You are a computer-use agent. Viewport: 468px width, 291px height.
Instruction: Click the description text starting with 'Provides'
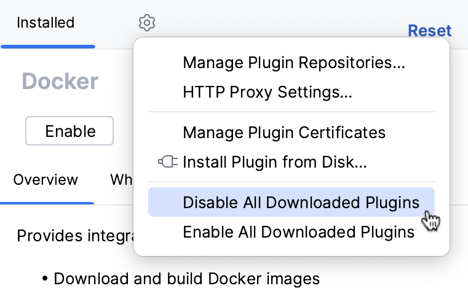(x=74, y=236)
